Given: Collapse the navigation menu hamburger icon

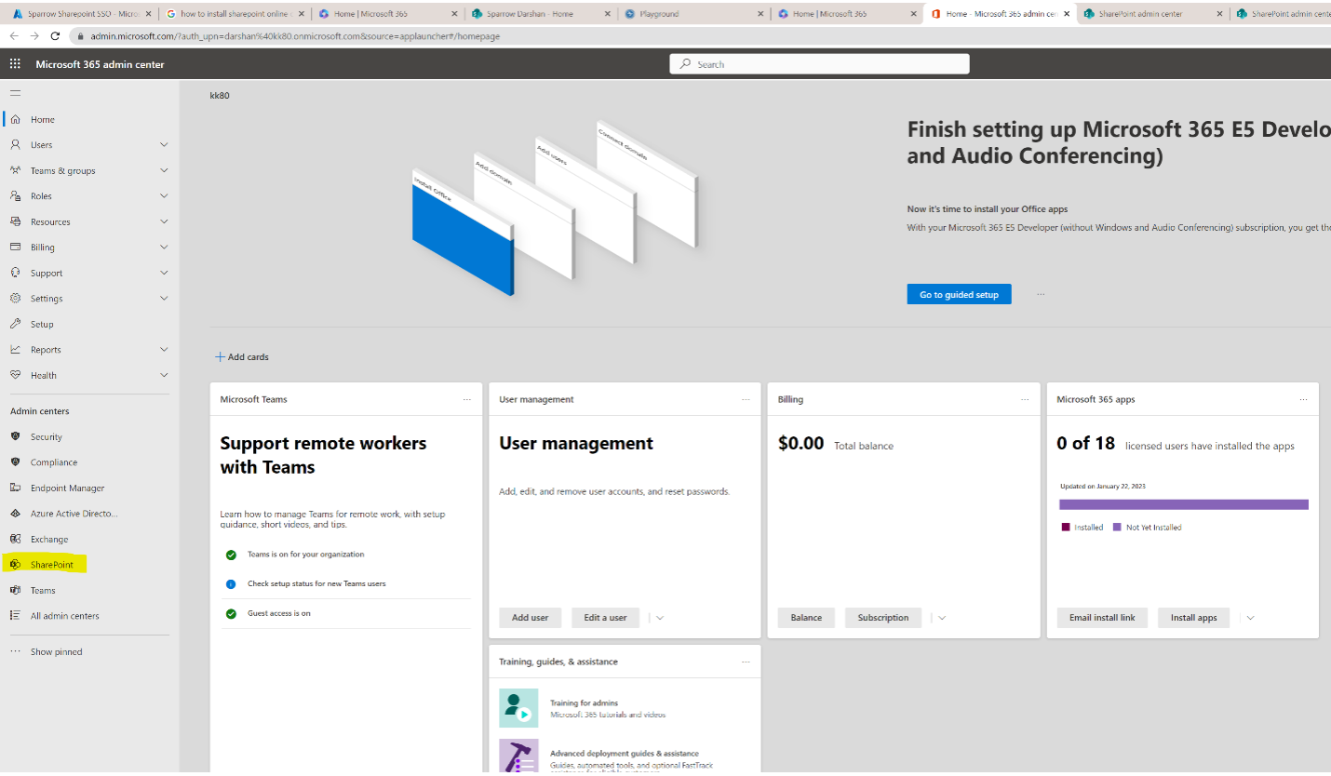Looking at the screenshot, I should (15, 93).
